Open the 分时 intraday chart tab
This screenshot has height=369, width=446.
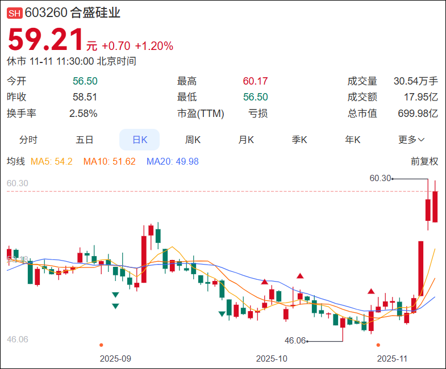tap(28, 140)
